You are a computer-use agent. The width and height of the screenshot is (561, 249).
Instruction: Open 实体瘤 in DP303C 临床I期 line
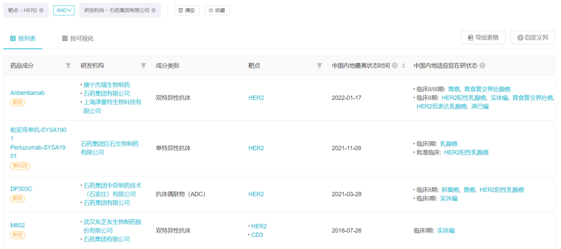pyautogui.click(x=449, y=198)
